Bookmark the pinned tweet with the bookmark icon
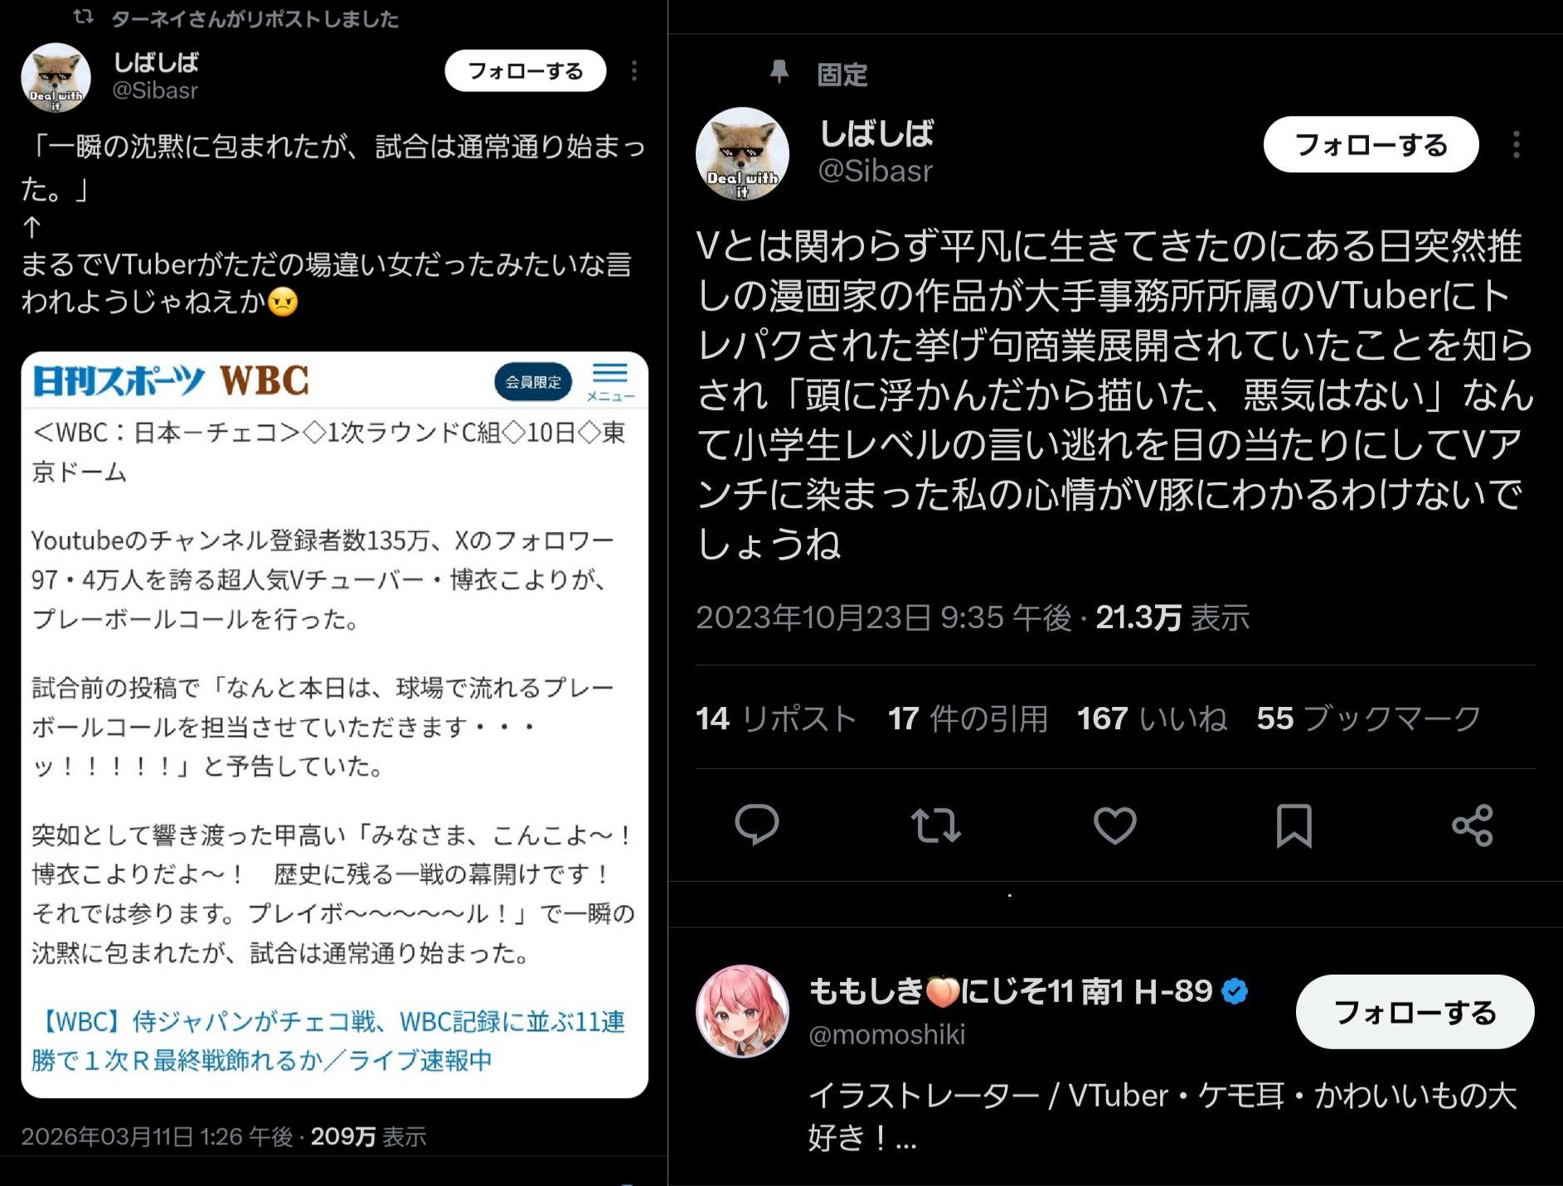This screenshot has height=1186, width=1563. tap(1294, 825)
